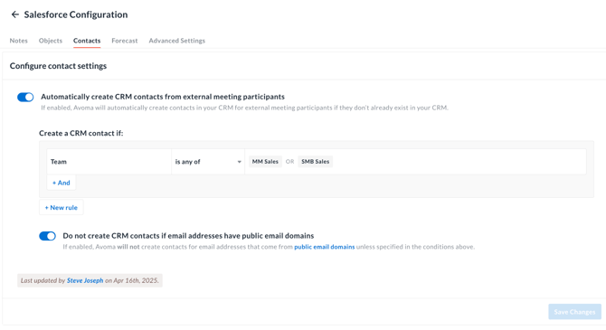Screen dimensions: 606x330
Task: Click the SMB Sales value tag
Action: coord(316,162)
